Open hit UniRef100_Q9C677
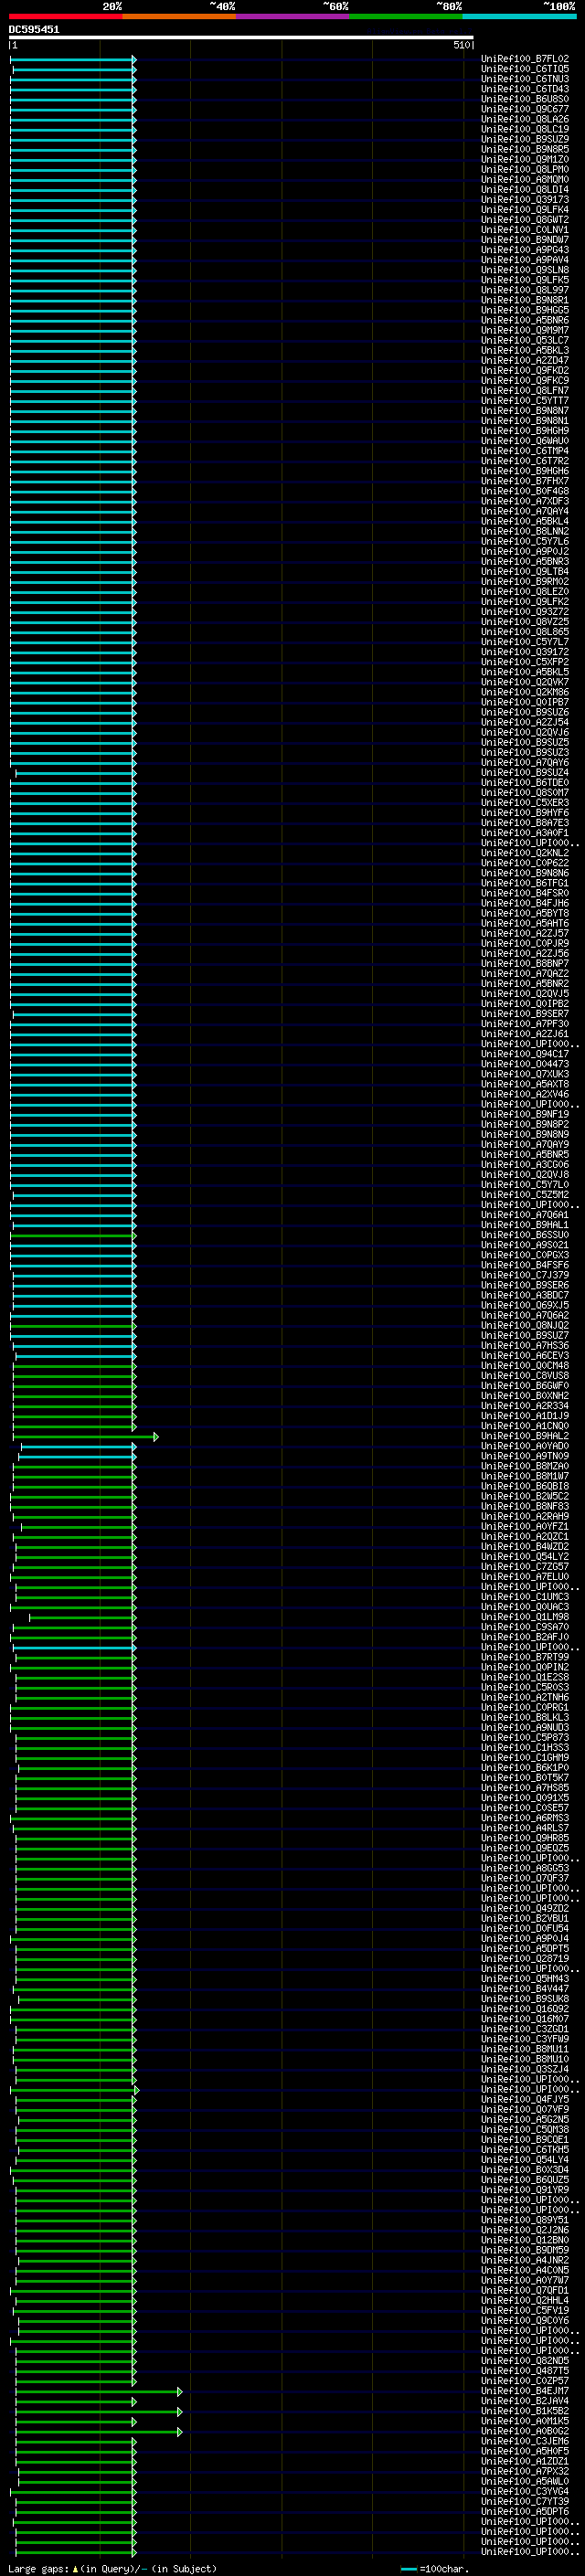The image size is (585, 2576). point(525,109)
